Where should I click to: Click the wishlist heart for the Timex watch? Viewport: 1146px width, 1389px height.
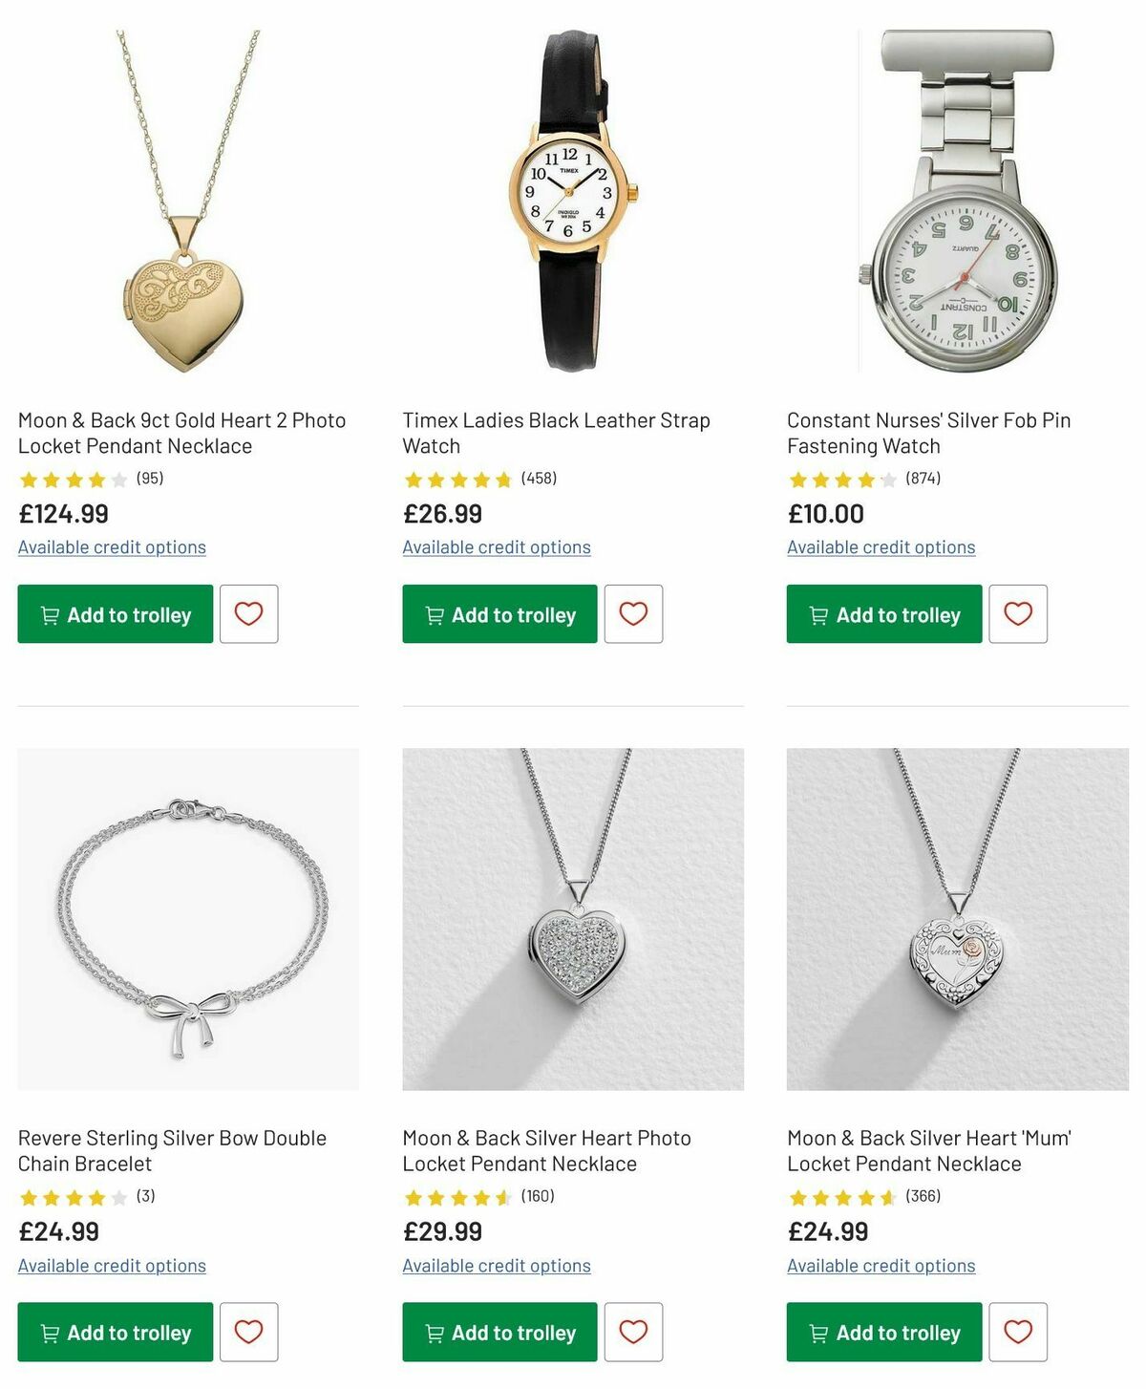(634, 613)
